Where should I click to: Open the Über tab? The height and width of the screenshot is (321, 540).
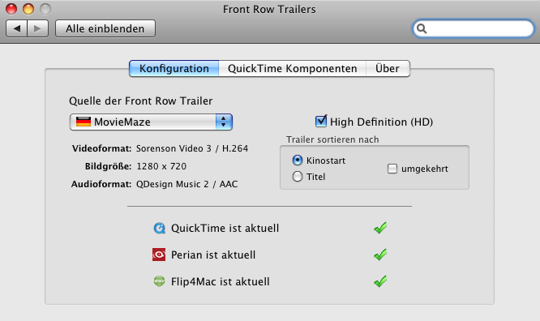click(x=388, y=69)
